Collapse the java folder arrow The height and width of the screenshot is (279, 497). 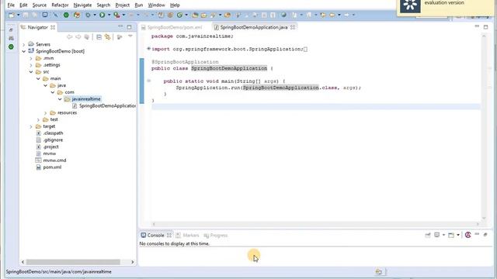point(46,85)
